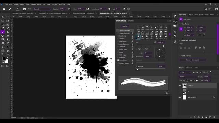This screenshot has width=219, height=123.
Task: Lock all layer attributes padlock icon
Action: tap(197, 81)
